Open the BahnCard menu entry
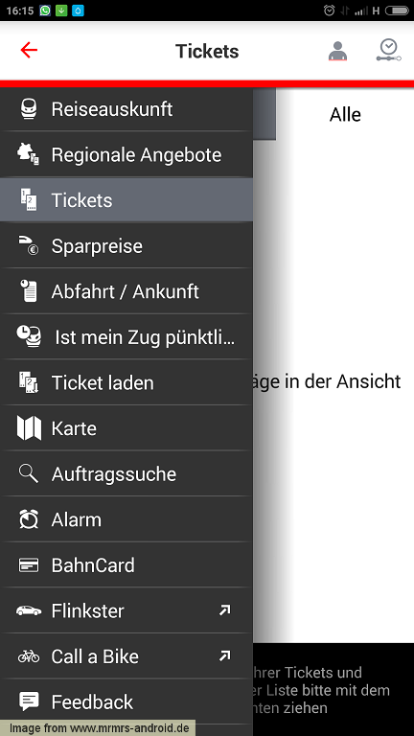Screen dimensions: 414x736 (x=126, y=564)
